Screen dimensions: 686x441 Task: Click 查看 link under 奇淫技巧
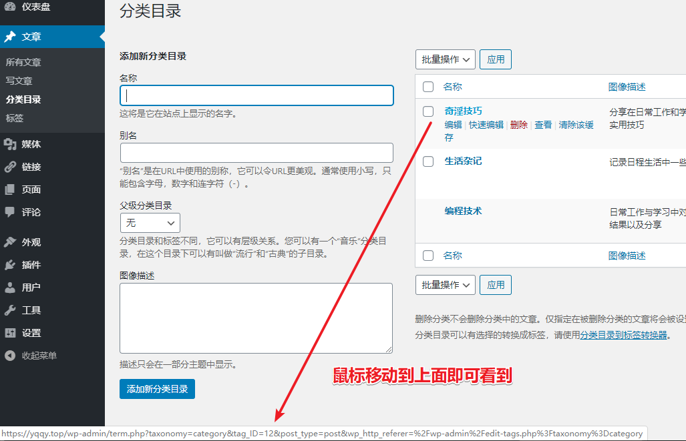(543, 125)
